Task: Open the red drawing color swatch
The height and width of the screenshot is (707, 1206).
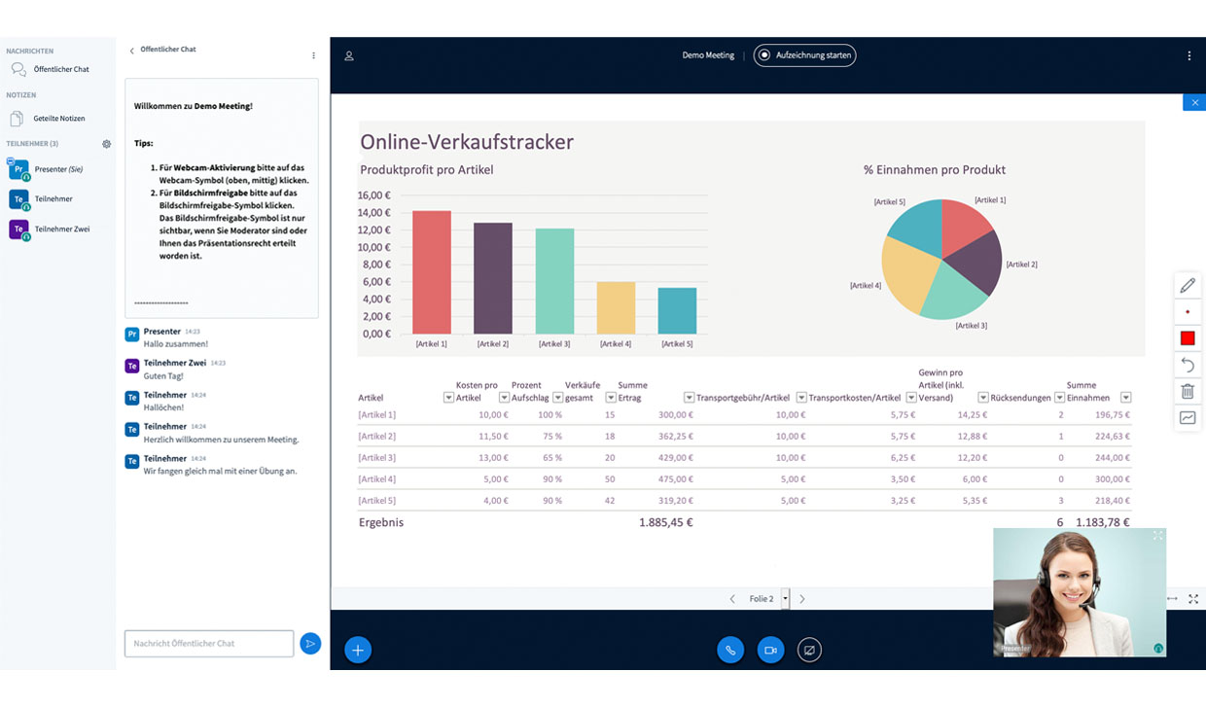Action: 1187,338
